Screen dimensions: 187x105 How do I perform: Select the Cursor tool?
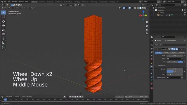pos(3,17)
